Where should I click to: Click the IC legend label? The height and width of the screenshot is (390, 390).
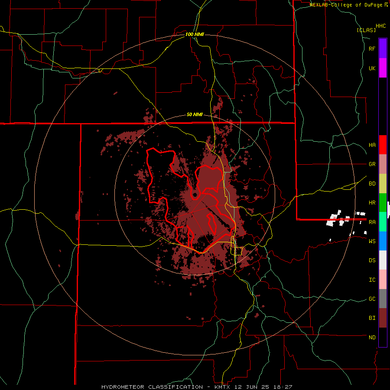point(372,280)
